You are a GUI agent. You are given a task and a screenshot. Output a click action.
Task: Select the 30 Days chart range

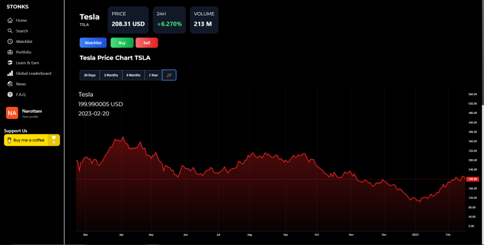point(90,75)
